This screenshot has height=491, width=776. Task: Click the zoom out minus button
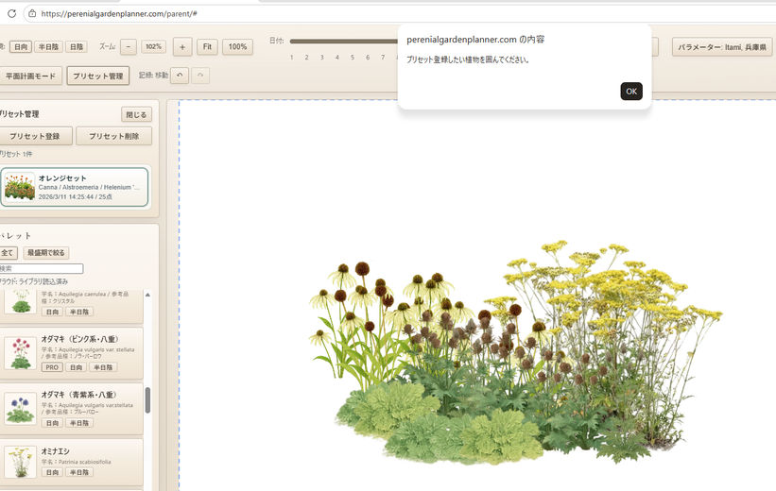[x=129, y=46]
